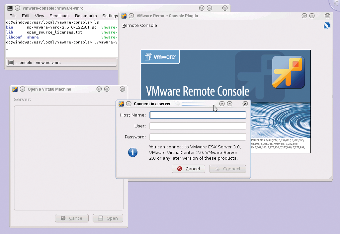Click the VMware icon in Connect to a server title bar

point(121,104)
